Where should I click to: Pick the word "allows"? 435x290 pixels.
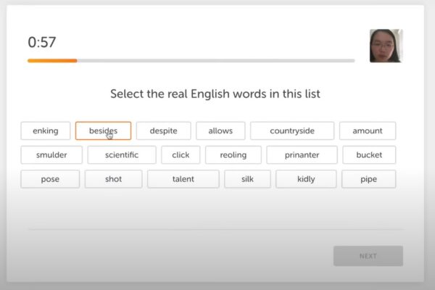click(220, 130)
